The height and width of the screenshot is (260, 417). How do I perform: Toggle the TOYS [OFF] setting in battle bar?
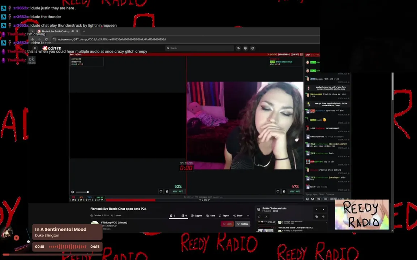[89, 199]
